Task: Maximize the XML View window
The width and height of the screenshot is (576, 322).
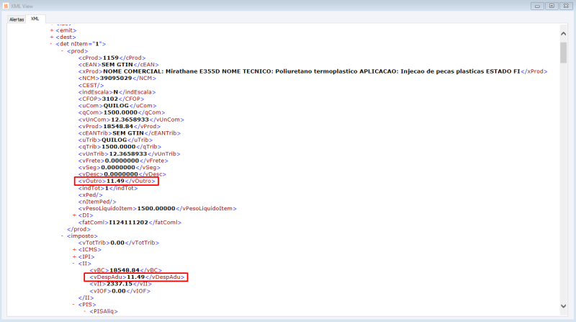Action: point(552,6)
